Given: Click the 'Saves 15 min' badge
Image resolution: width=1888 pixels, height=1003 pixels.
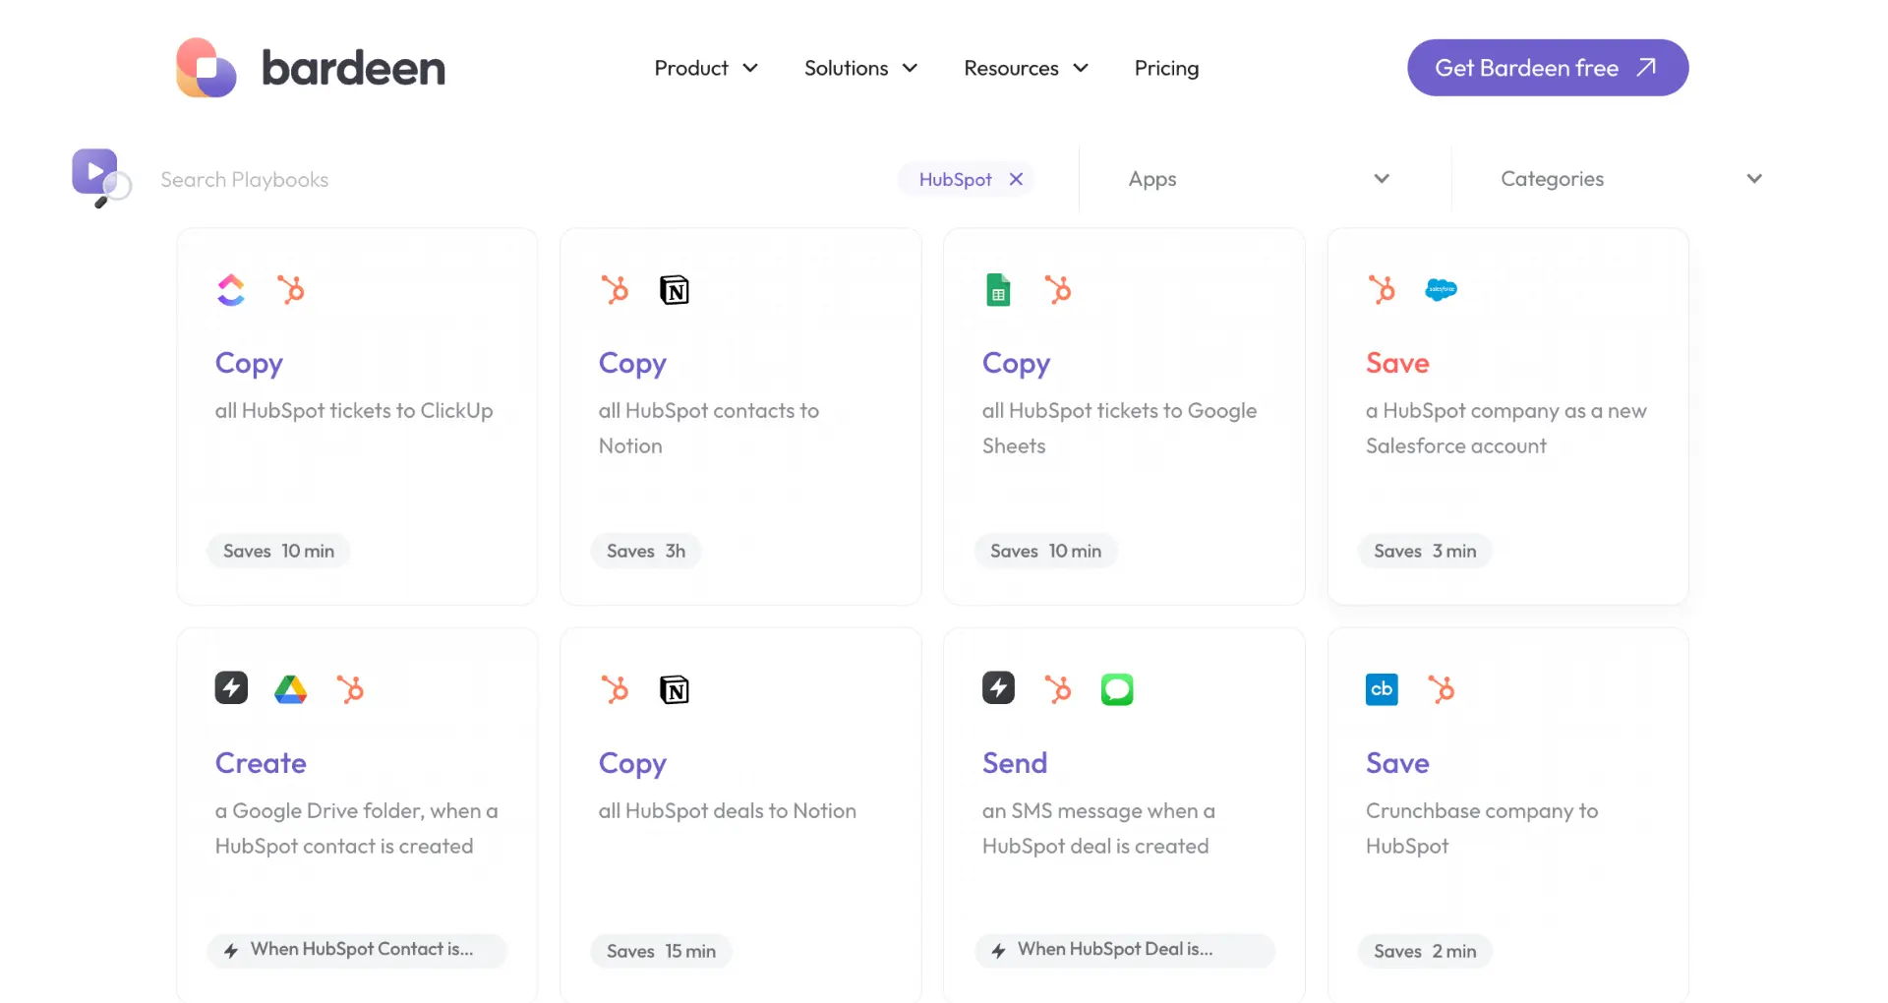Looking at the screenshot, I should pyautogui.click(x=661, y=951).
